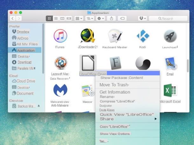Go forward with the right arrow
Screen dimensions: 194x145
[19, 18]
